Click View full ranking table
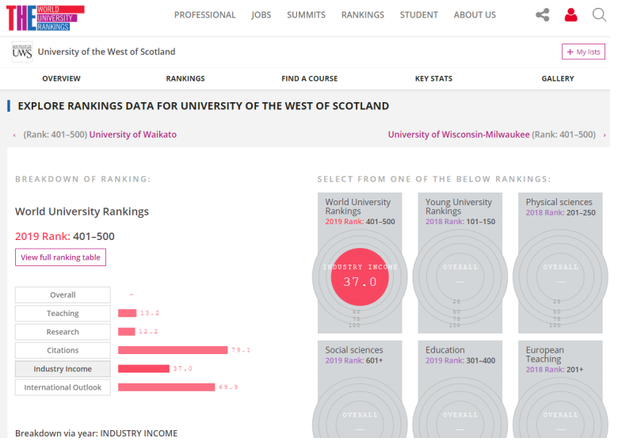 click(60, 257)
